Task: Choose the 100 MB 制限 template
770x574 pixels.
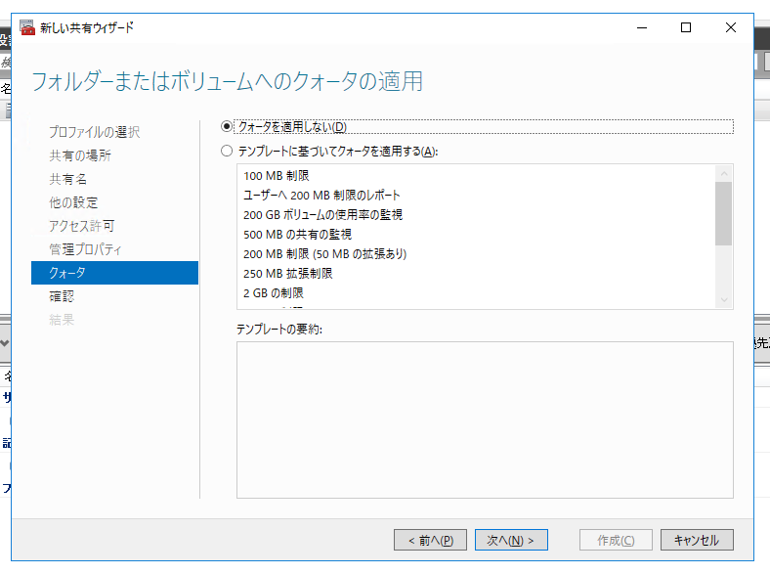Action: [x=277, y=176]
